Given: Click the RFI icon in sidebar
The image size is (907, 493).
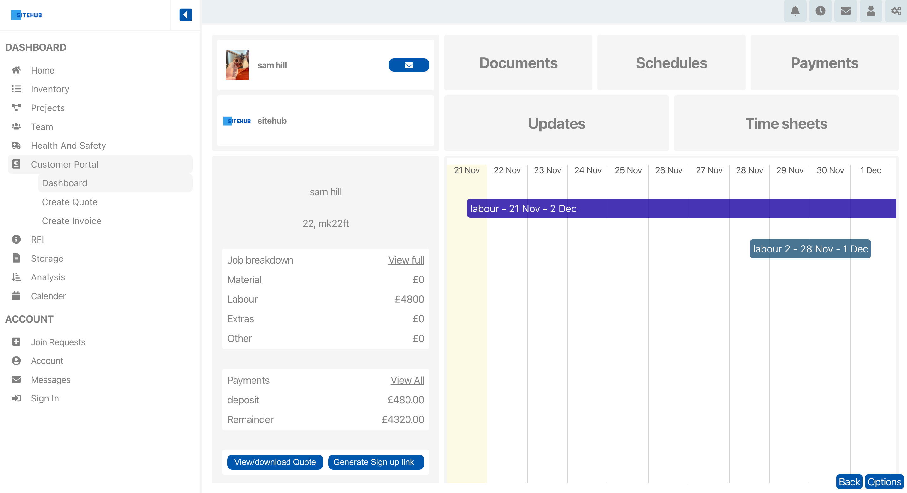Looking at the screenshot, I should click(16, 239).
